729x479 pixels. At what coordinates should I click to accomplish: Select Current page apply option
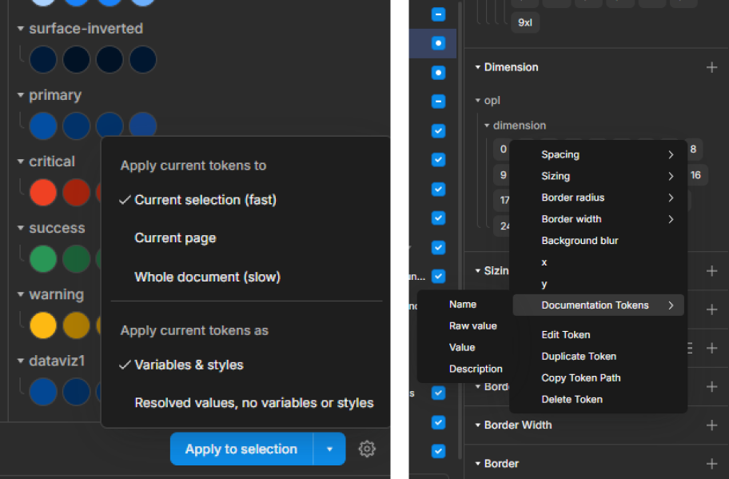pos(175,238)
